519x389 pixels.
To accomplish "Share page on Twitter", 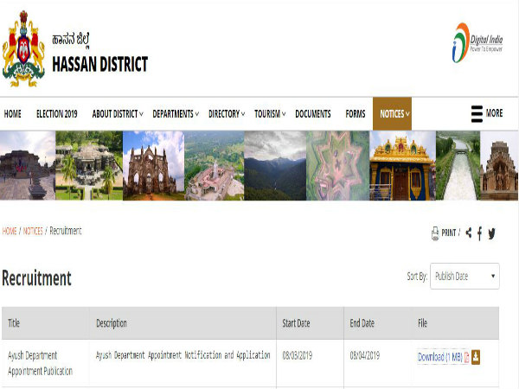I will click(x=491, y=233).
